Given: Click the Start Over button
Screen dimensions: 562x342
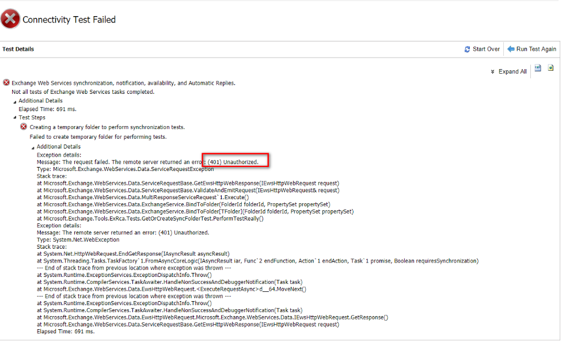Looking at the screenshot, I should (x=482, y=49).
